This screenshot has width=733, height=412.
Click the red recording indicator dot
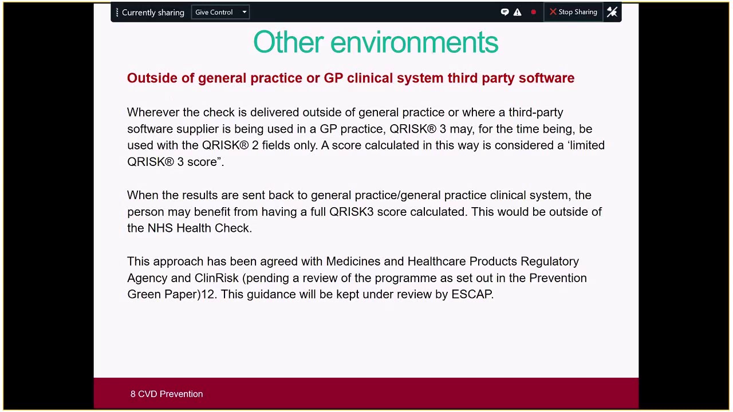[x=533, y=12]
